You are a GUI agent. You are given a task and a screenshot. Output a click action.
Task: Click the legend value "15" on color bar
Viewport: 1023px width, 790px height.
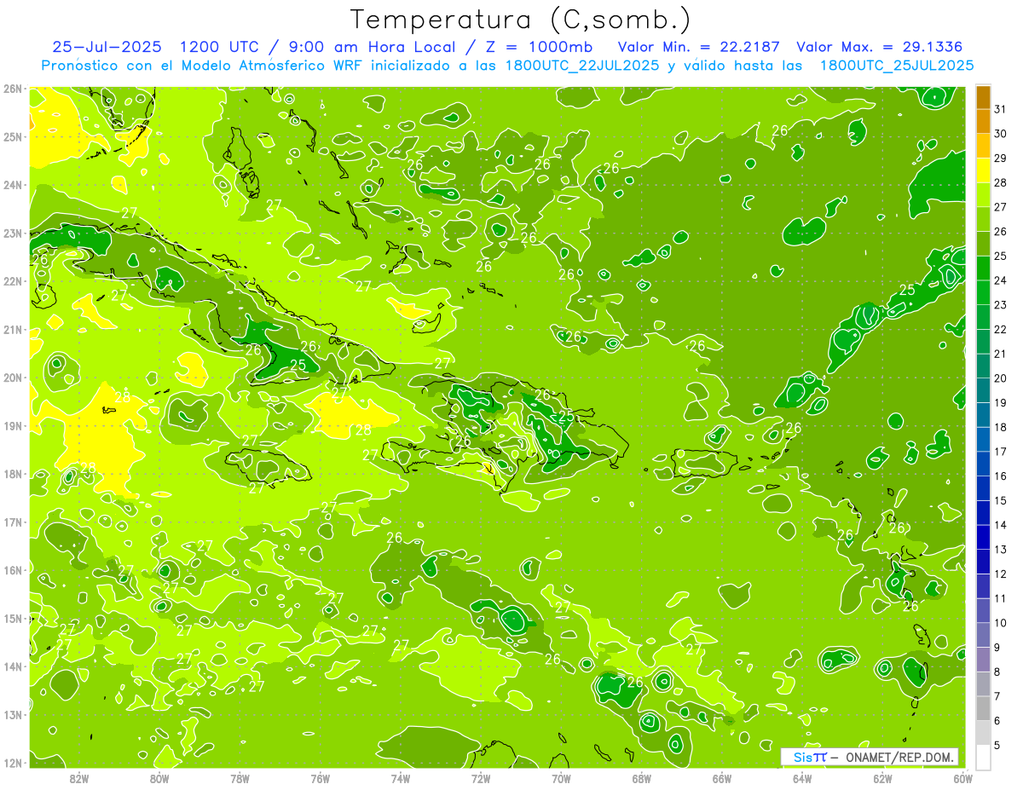tap(1001, 500)
